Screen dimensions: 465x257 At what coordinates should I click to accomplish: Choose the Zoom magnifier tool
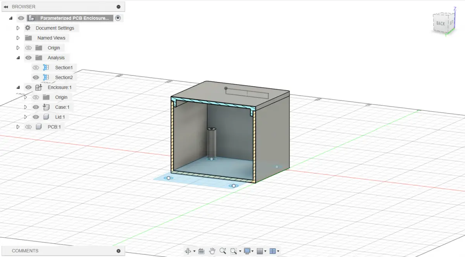[x=223, y=251]
